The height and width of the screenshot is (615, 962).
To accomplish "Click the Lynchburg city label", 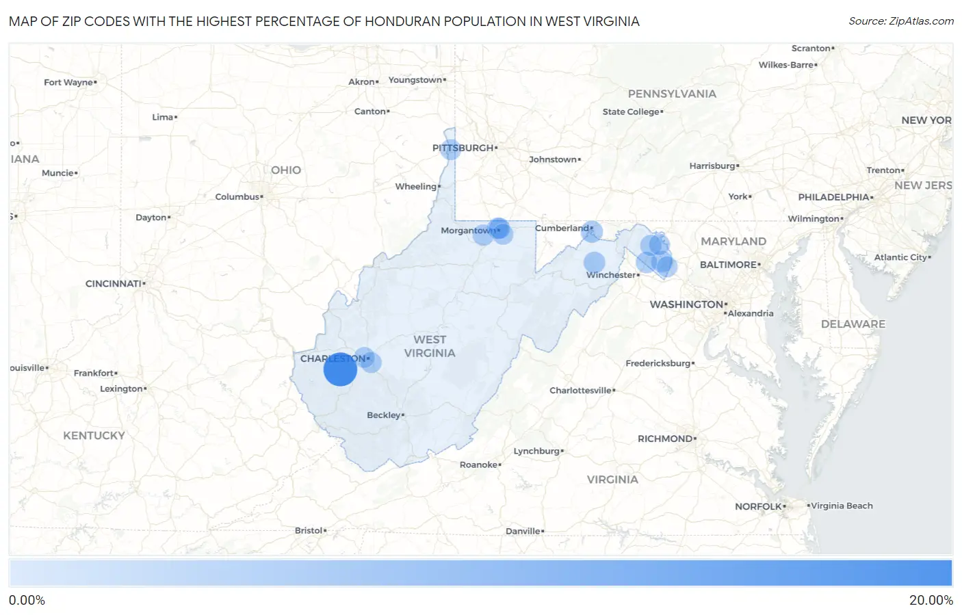I will [536, 451].
